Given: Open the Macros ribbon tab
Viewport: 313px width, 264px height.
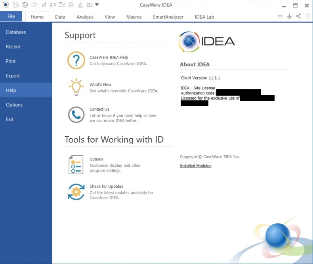Looking at the screenshot, I should 134,17.
